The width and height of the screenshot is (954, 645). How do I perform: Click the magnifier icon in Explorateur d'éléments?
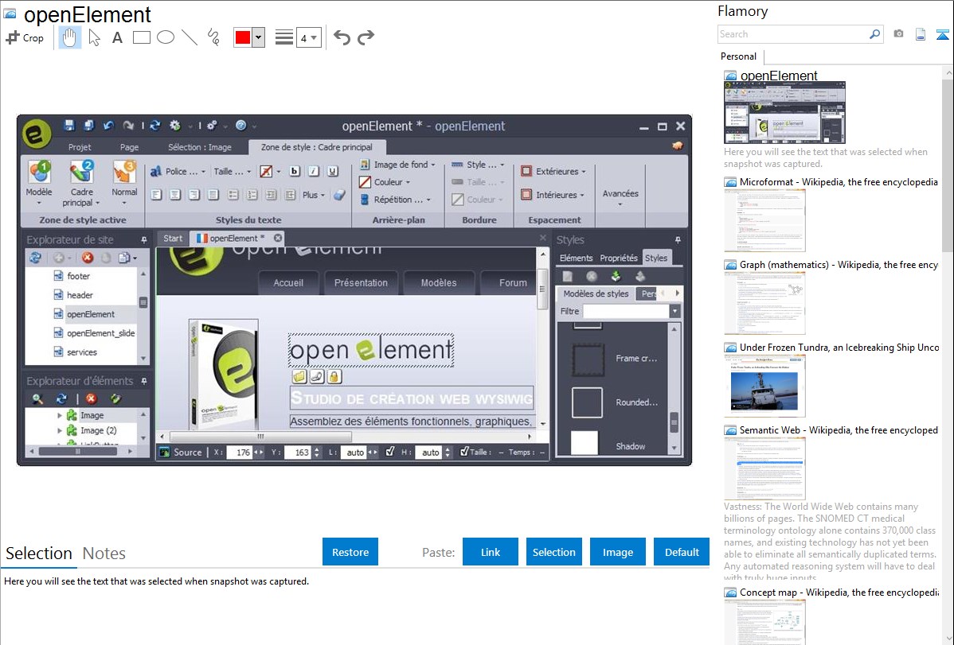pos(37,398)
